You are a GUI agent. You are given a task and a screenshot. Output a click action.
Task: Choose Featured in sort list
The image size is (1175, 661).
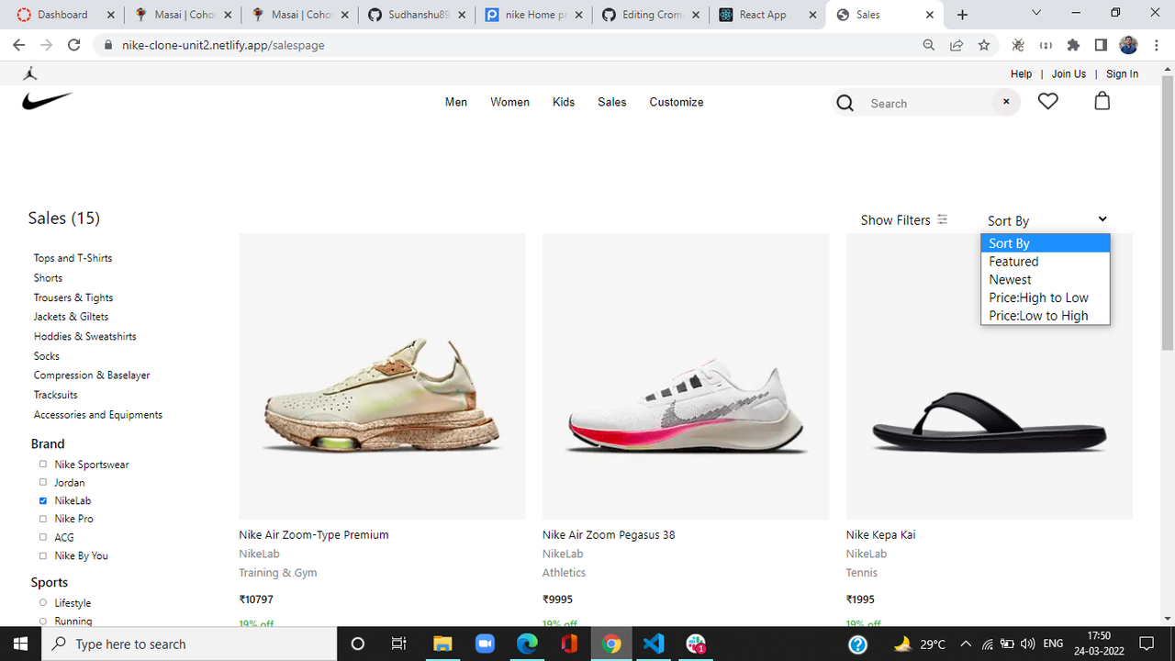tap(1046, 262)
